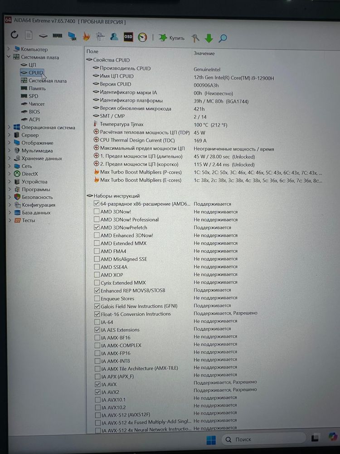This screenshot has width=340, height=454.
Task: Click the Windows Start button
Action: click(x=211, y=440)
